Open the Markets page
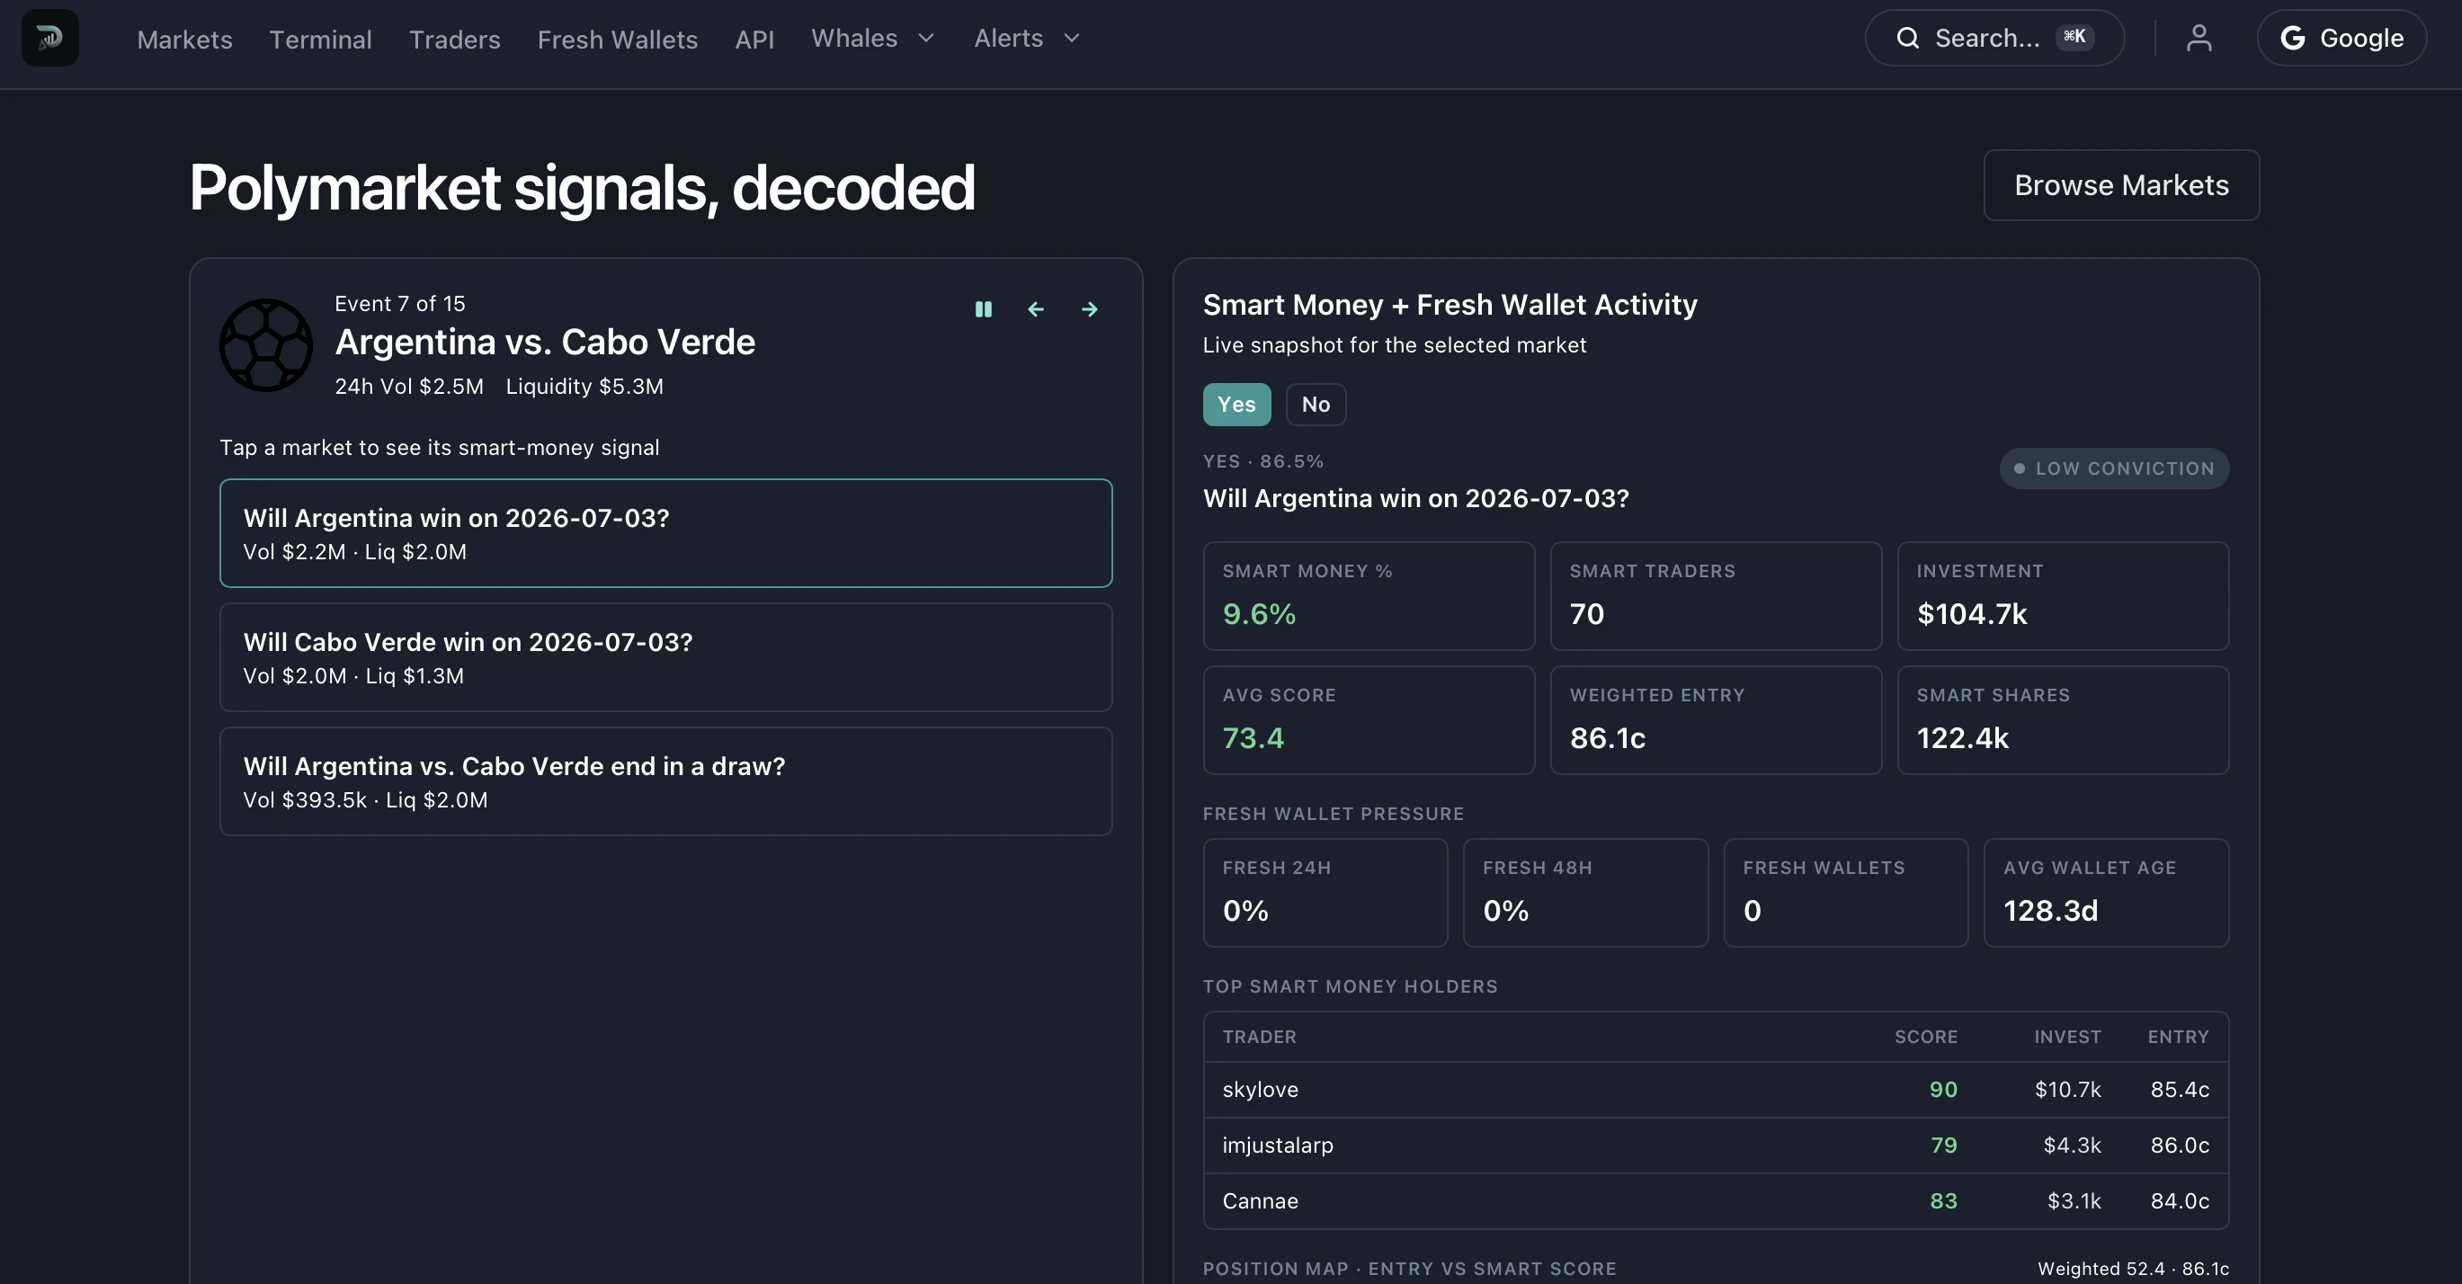This screenshot has height=1284, width=2462. (184, 40)
